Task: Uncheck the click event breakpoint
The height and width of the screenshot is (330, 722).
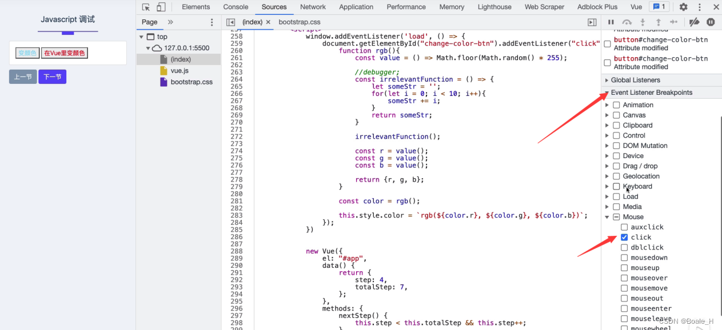Action: 624,238
